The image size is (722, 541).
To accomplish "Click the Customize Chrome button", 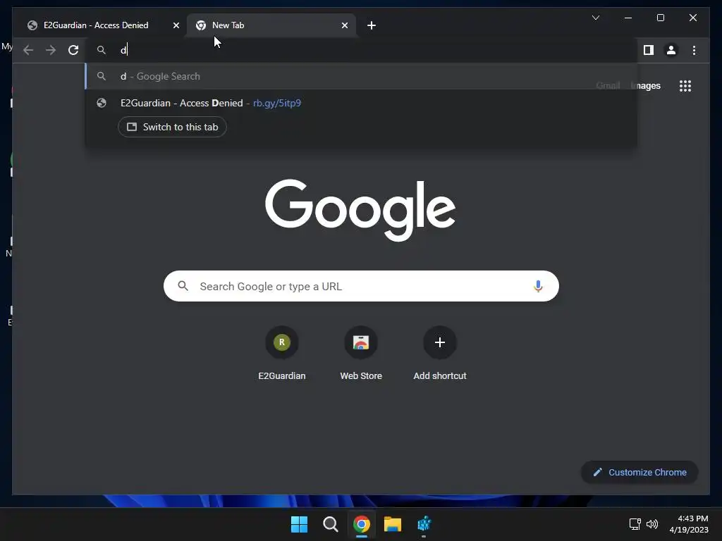I will coord(640,473).
